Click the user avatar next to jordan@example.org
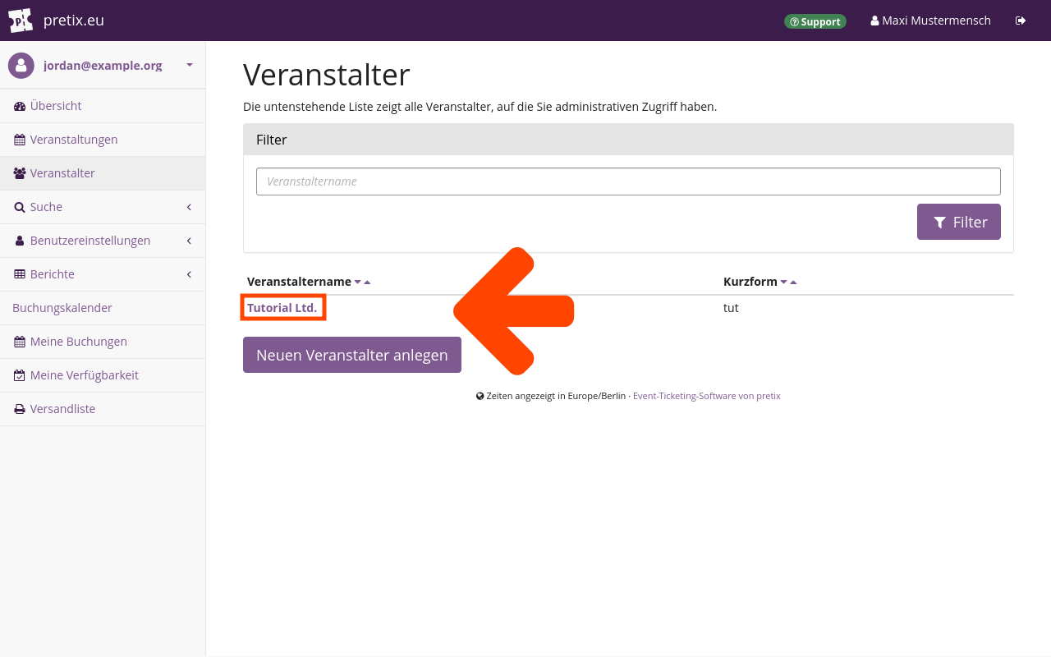The height and width of the screenshot is (657, 1051). 21,66
